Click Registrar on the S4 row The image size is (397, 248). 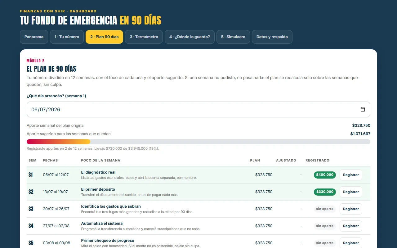(x=351, y=226)
